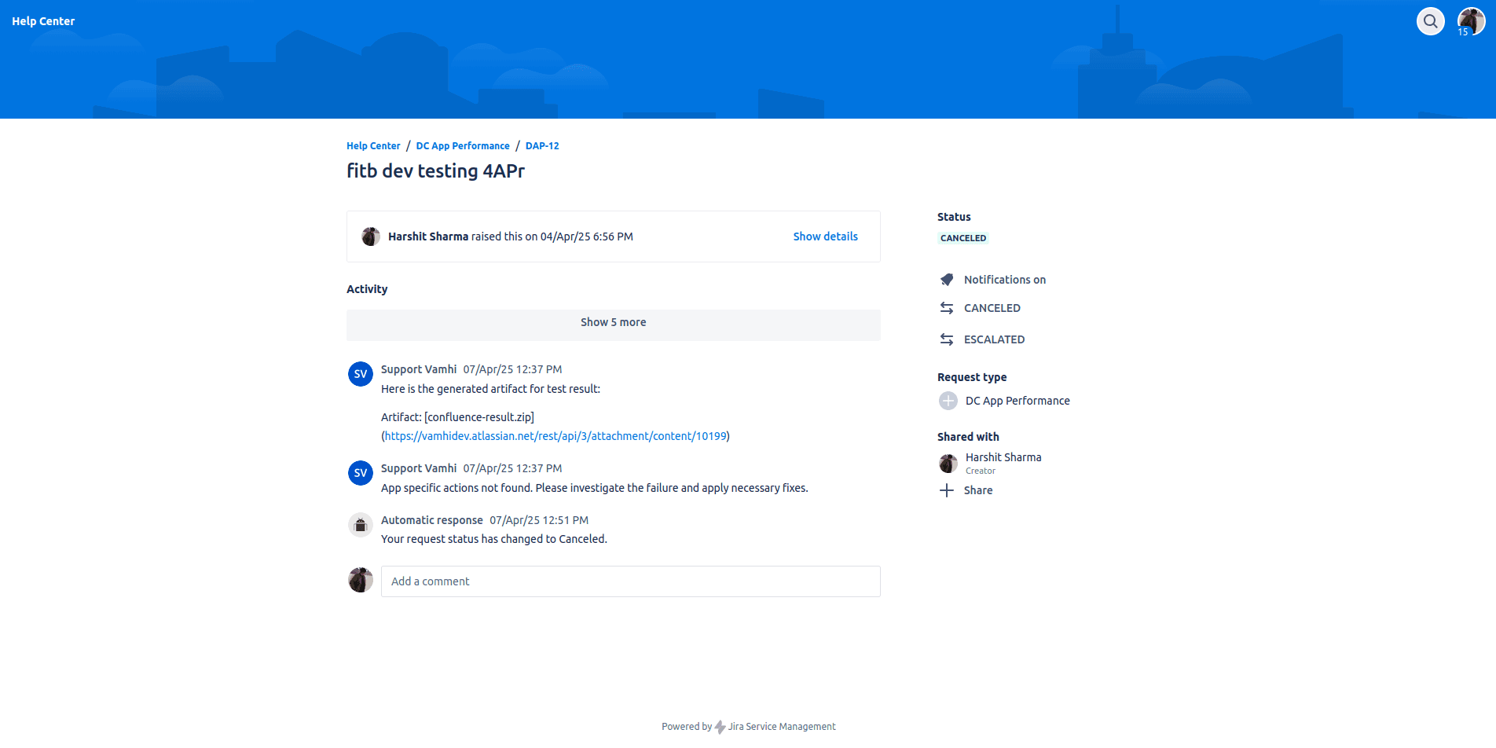Click Harshit Sharma in Shared with
Image resolution: width=1496 pixels, height=748 pixels.
1003,457
